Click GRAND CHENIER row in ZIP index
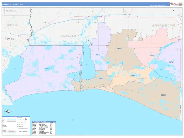 (44, 133)
